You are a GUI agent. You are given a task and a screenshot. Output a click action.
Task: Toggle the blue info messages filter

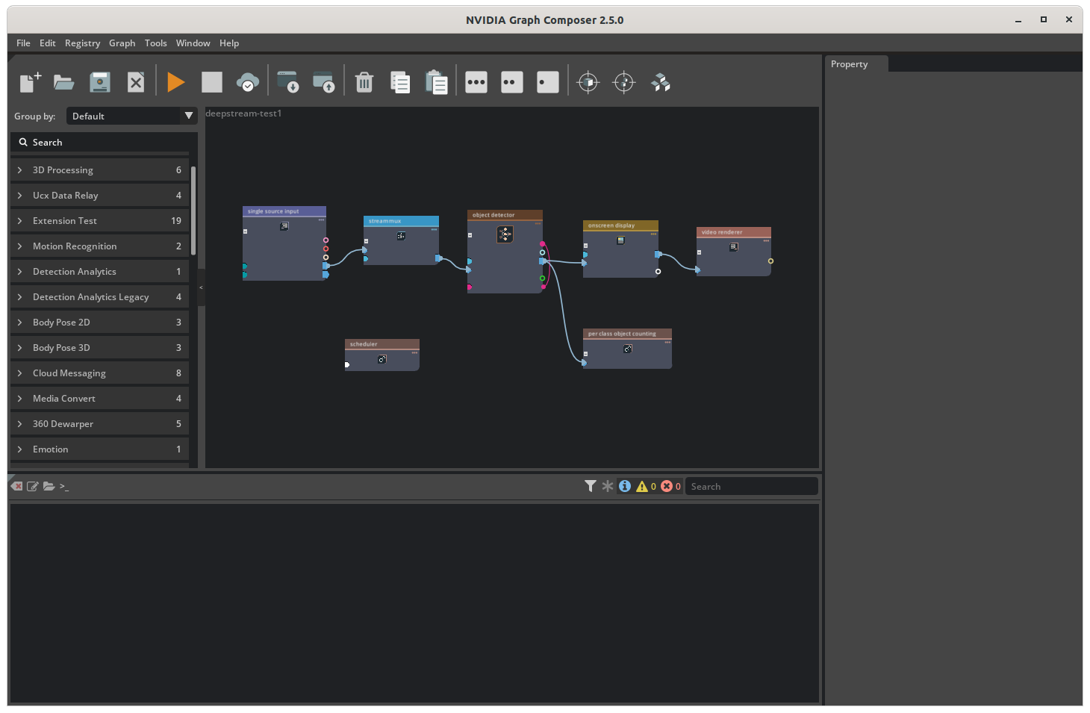pyautogui.click(x=625, y=486)
